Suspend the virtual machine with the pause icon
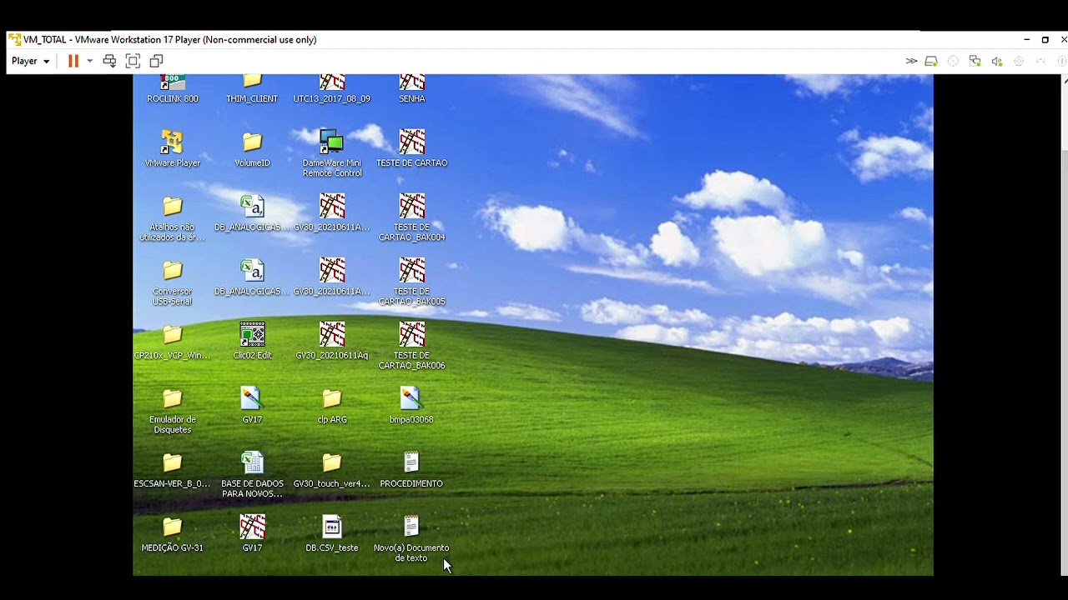The height and width of the screenshot is (600, 1068). [73, 61]
